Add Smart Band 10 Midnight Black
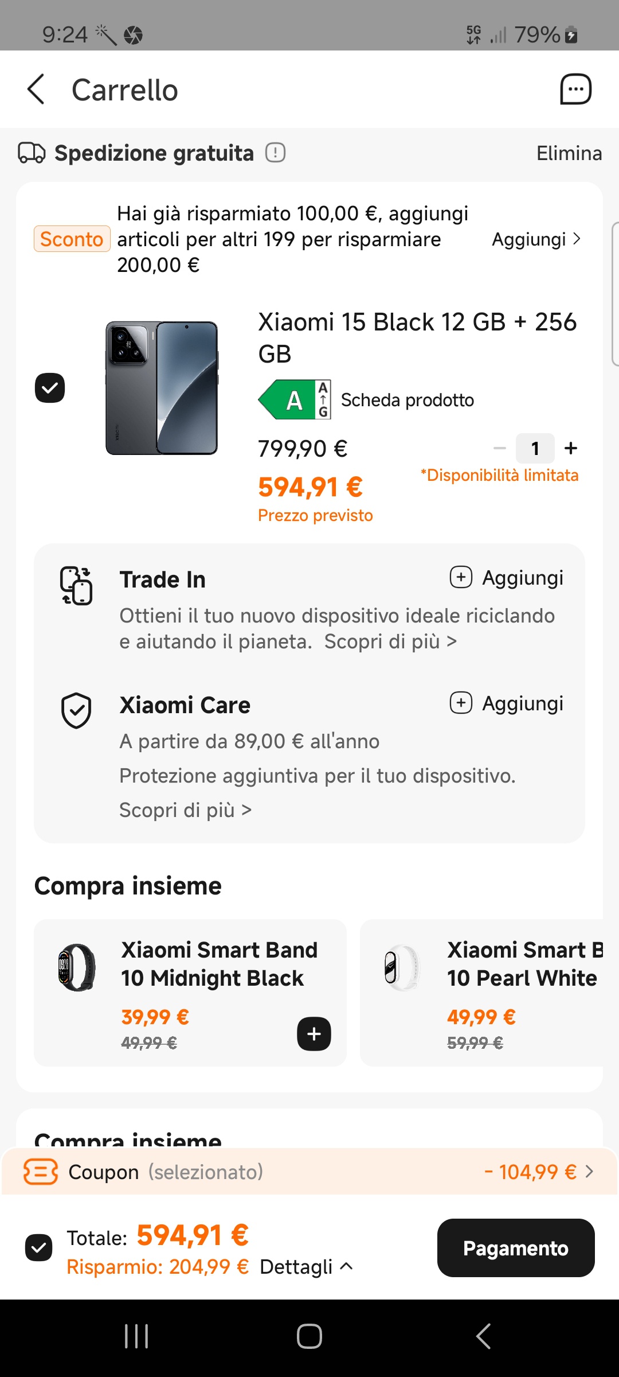The height and width of the screenshot is (1377, 619). [x=314, y=1034]
